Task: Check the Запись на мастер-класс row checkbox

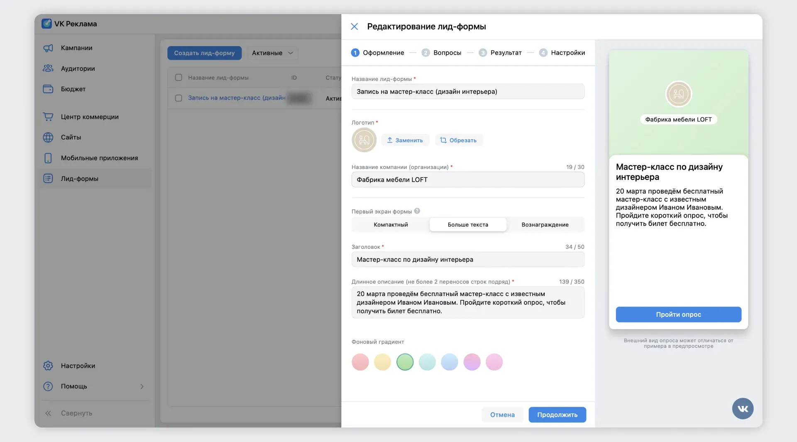Action: pos(178,98)
